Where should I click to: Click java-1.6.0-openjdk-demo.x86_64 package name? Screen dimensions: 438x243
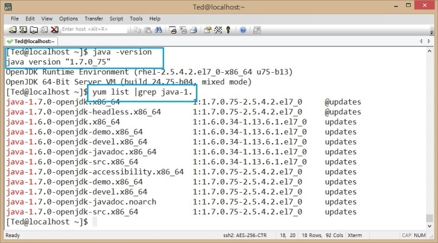point(75,132)
